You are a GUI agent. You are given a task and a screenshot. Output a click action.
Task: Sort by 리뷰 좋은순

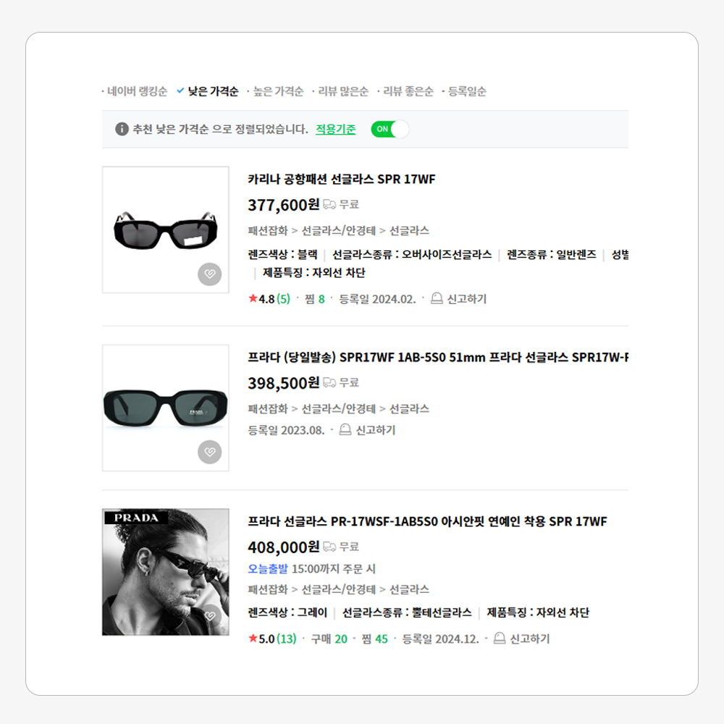(408, 91)
